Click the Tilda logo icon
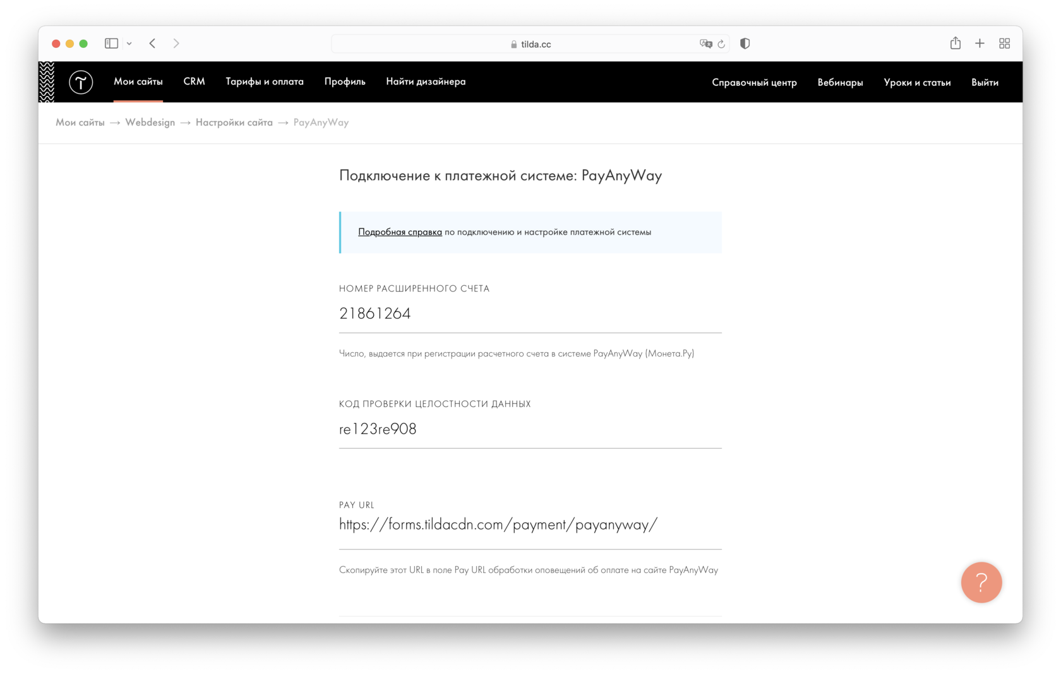Viewport: 1061px width, 674px height. [81, 82]
